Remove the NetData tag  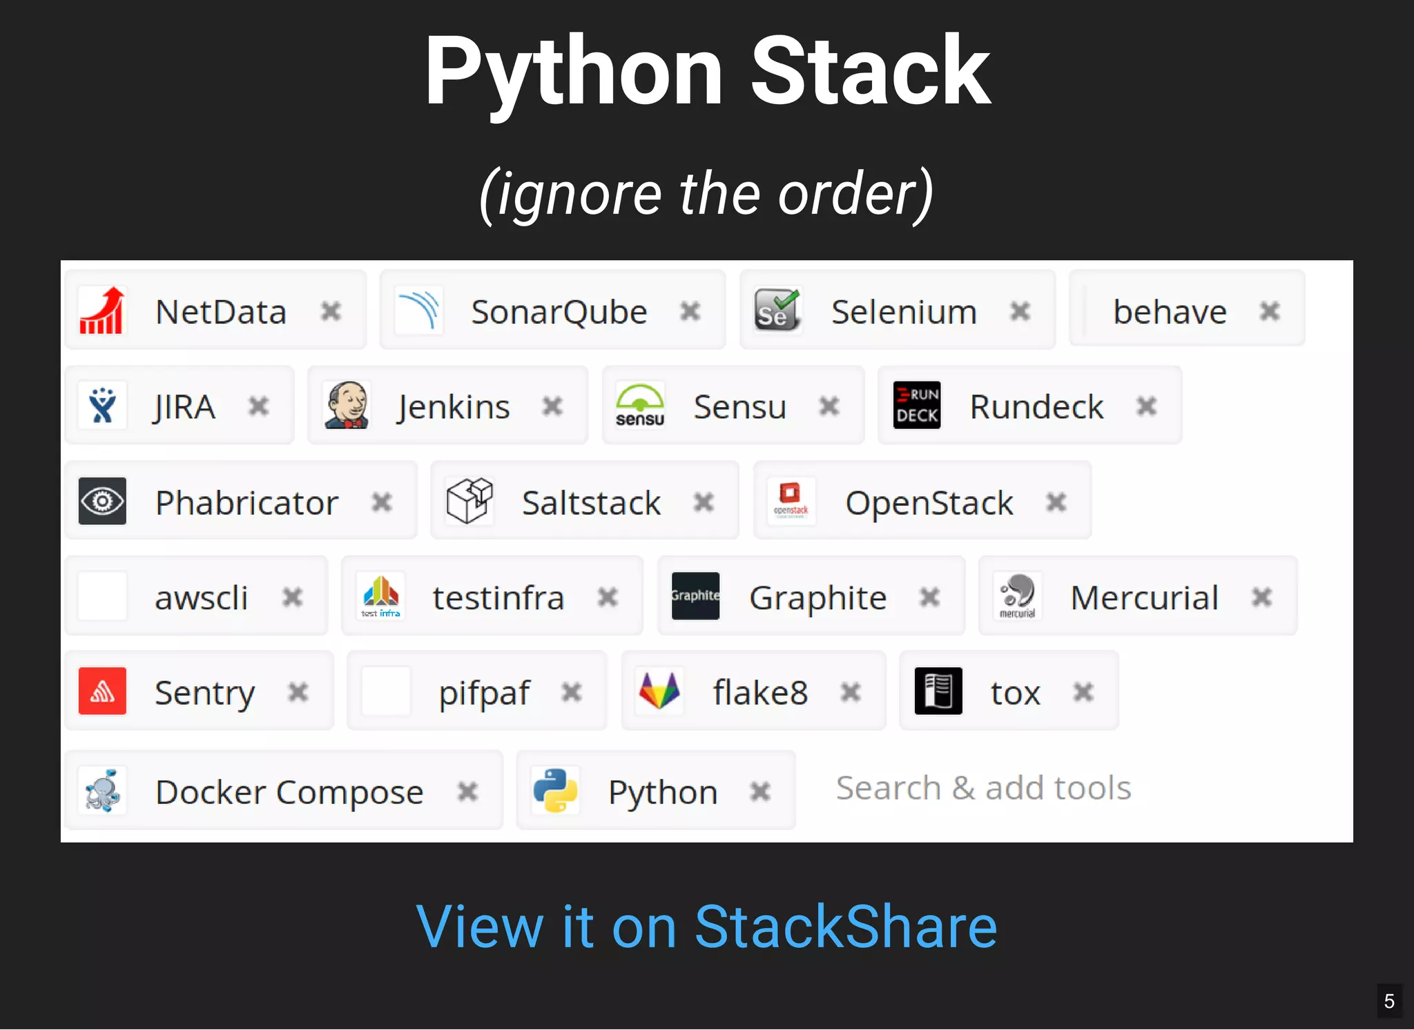pos(331,311)
